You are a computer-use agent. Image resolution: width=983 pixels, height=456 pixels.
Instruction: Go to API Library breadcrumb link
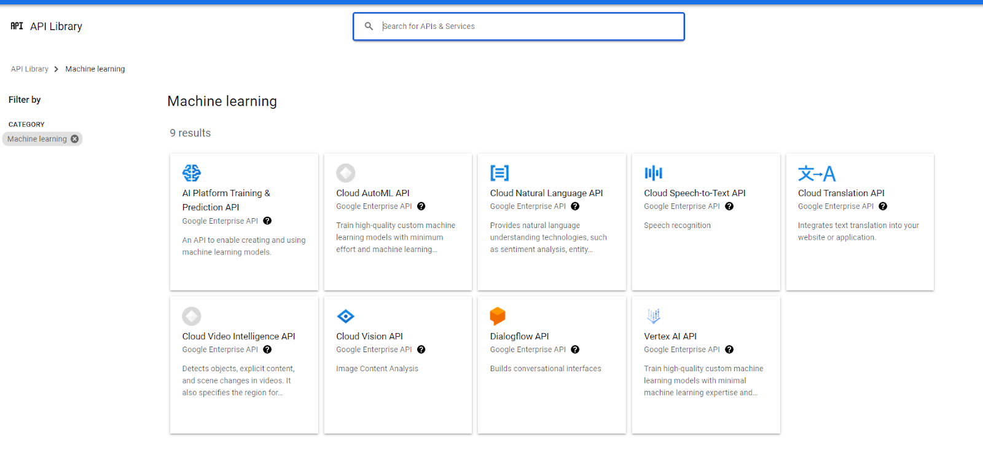(29, 69)
